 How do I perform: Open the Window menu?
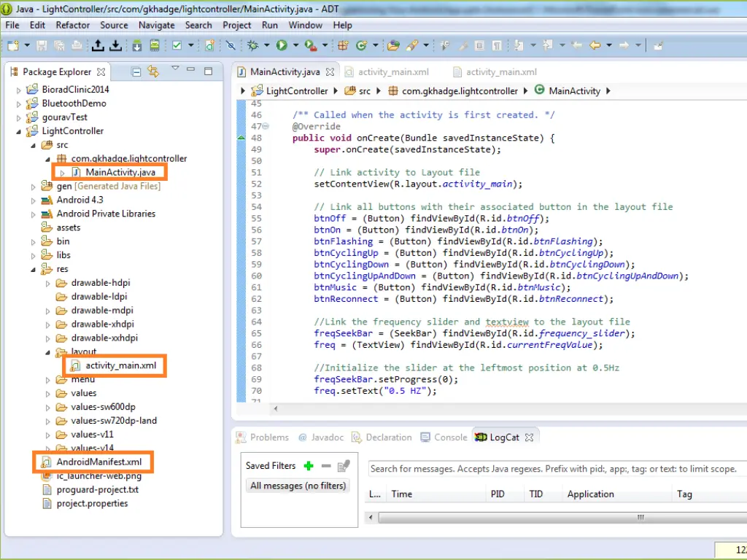pyautogui.click(x=306, y=26)
